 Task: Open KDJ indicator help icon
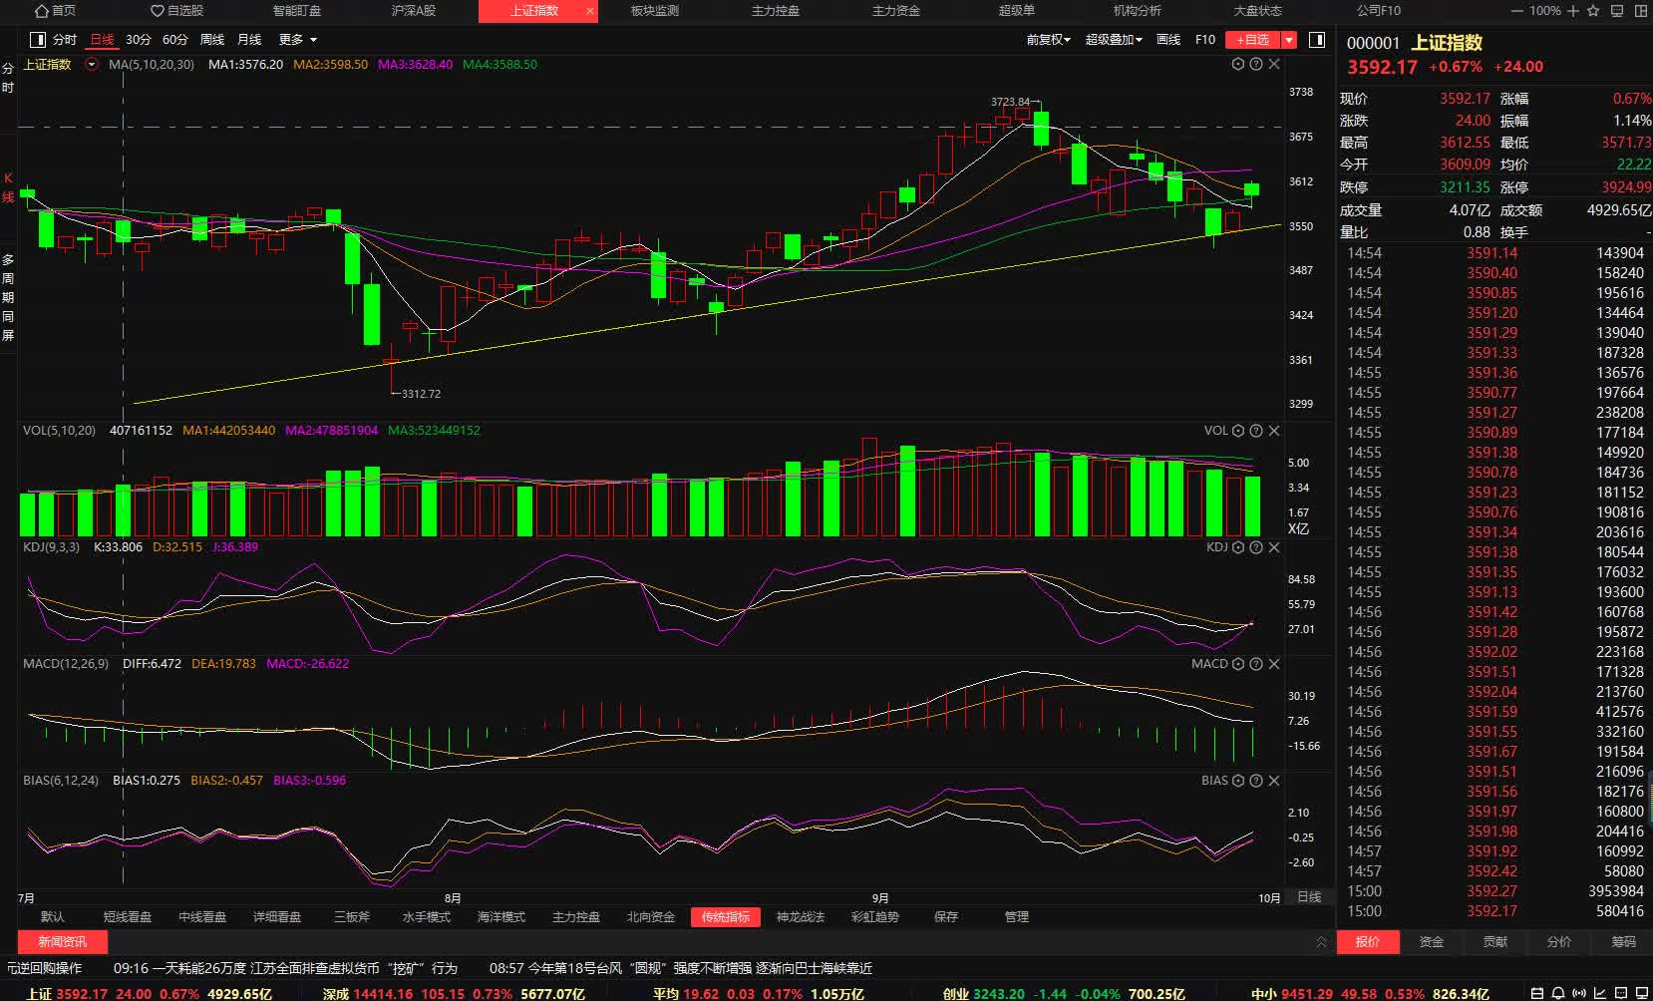point(1256,547)
